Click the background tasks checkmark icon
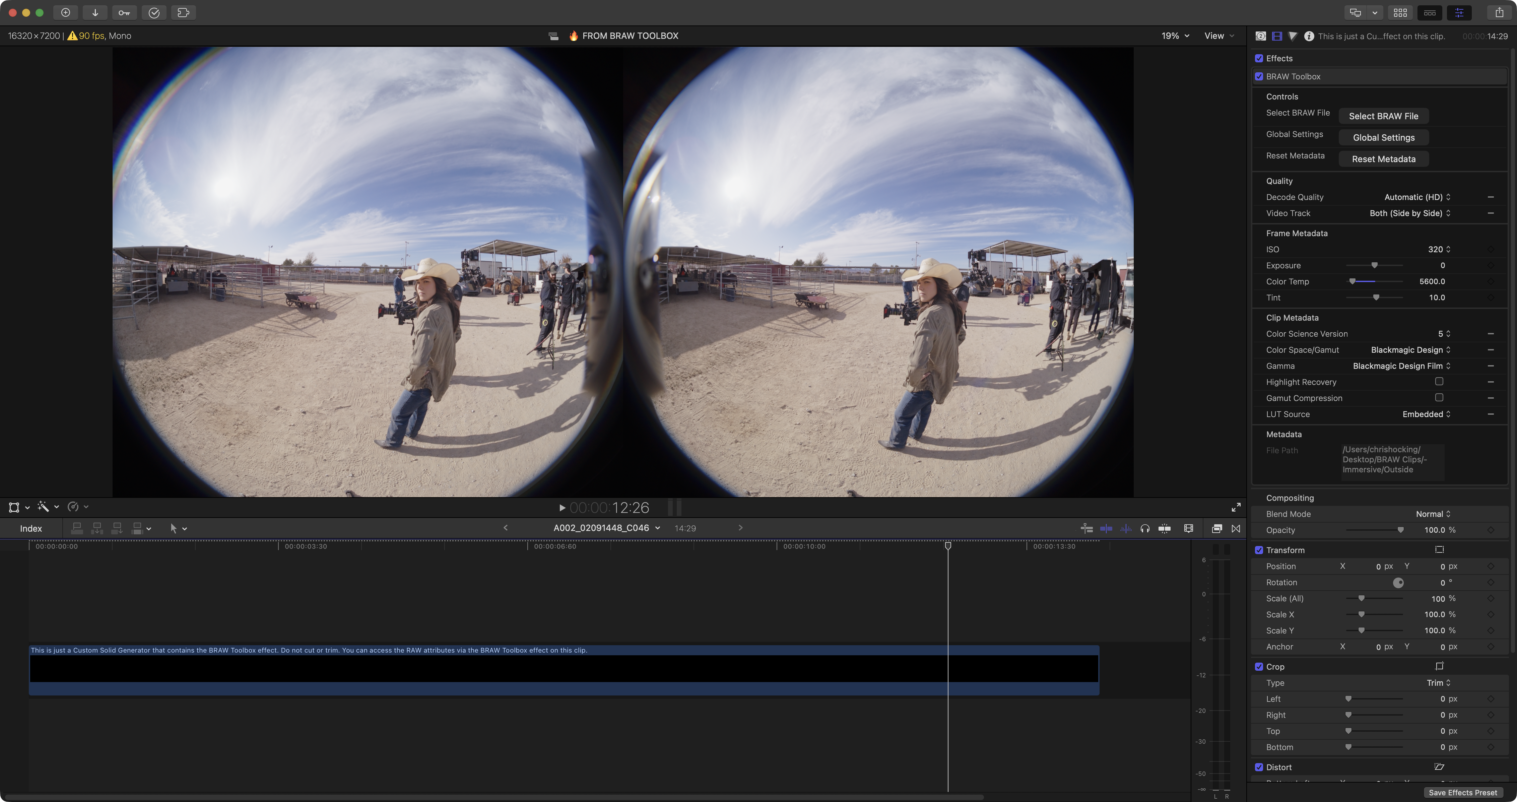Screen dimensions: 1517x802 click(x=154, y=12)
